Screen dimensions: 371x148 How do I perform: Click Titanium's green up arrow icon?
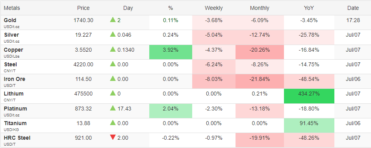coord(113,123)
